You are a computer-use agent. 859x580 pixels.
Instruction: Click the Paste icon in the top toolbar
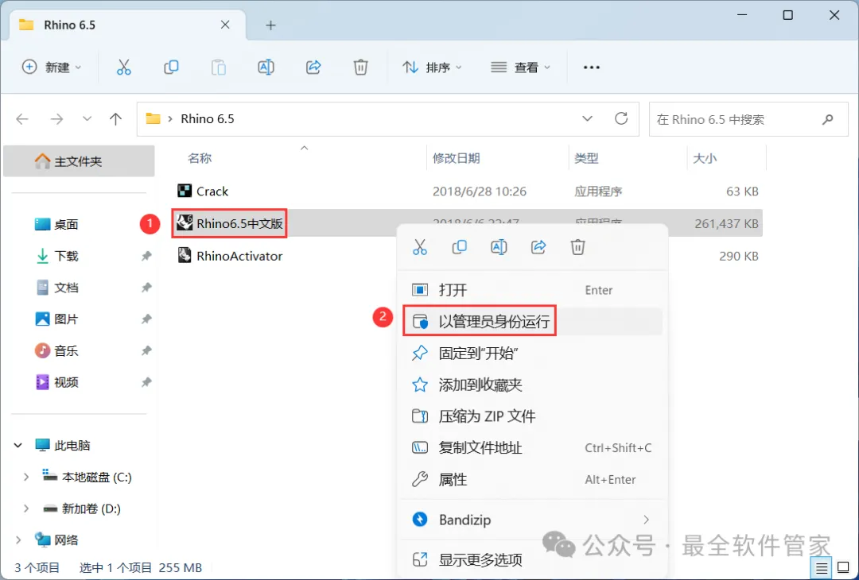(219, 68)
